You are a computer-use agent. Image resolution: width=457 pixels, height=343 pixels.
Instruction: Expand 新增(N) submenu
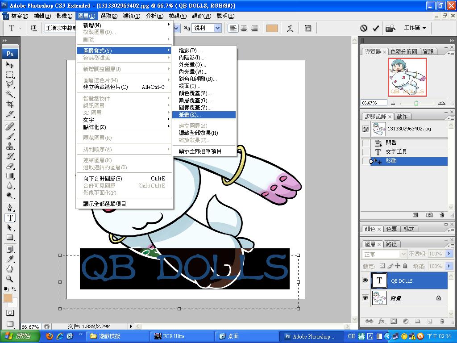coord(125,25)
